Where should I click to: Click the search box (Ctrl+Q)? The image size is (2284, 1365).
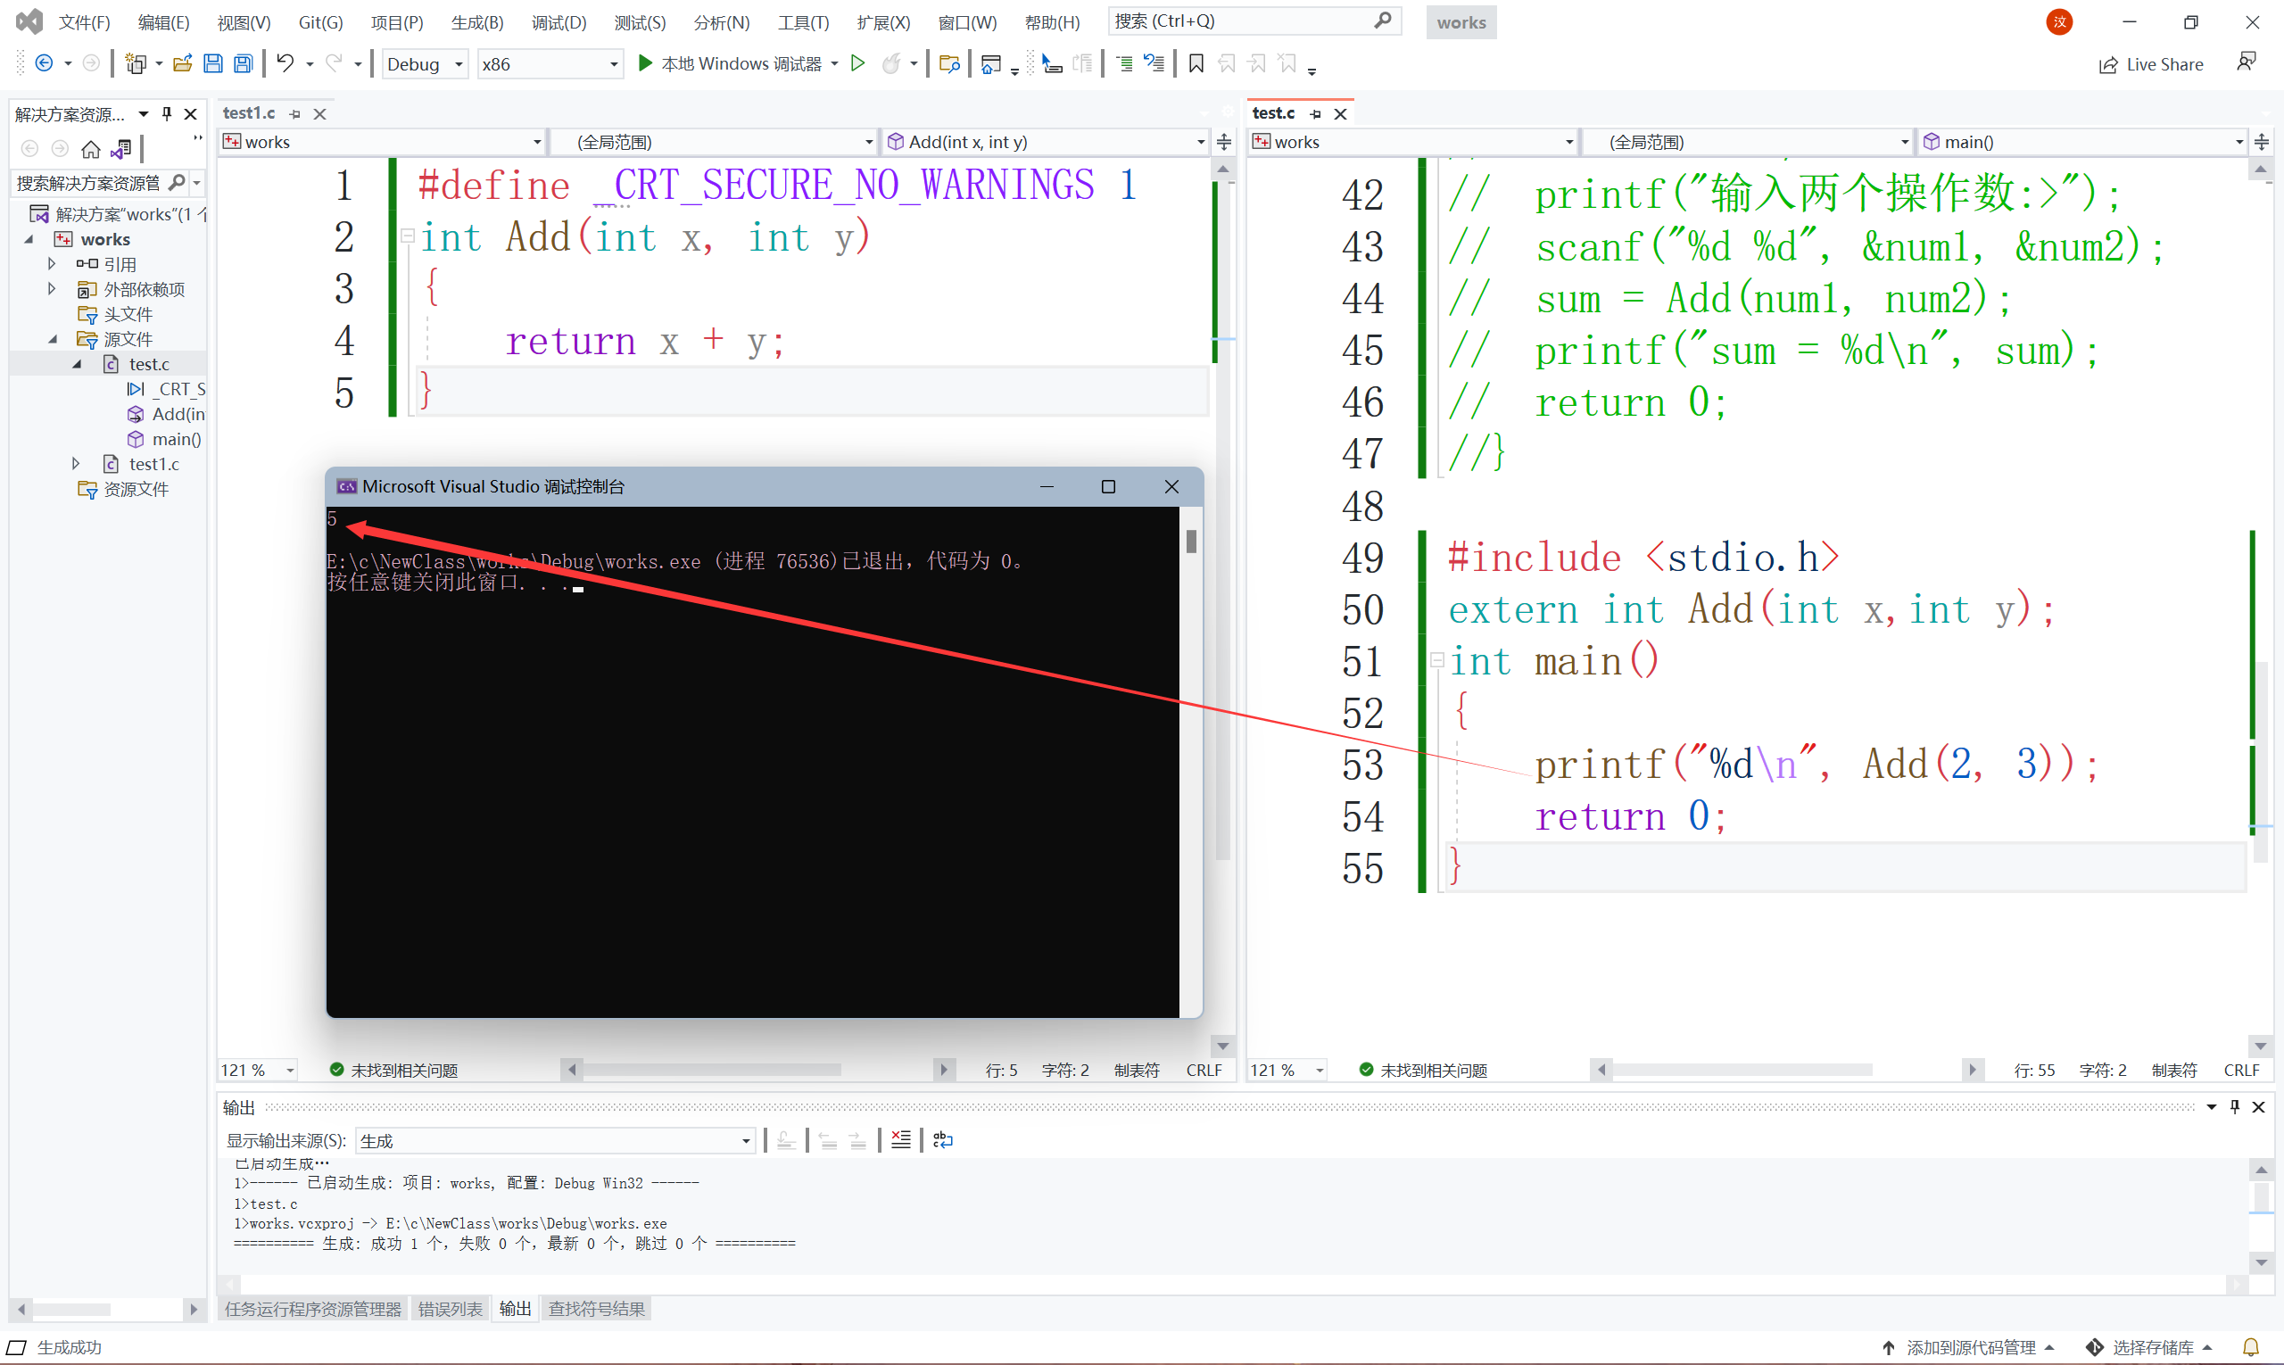click(1242, 21)
